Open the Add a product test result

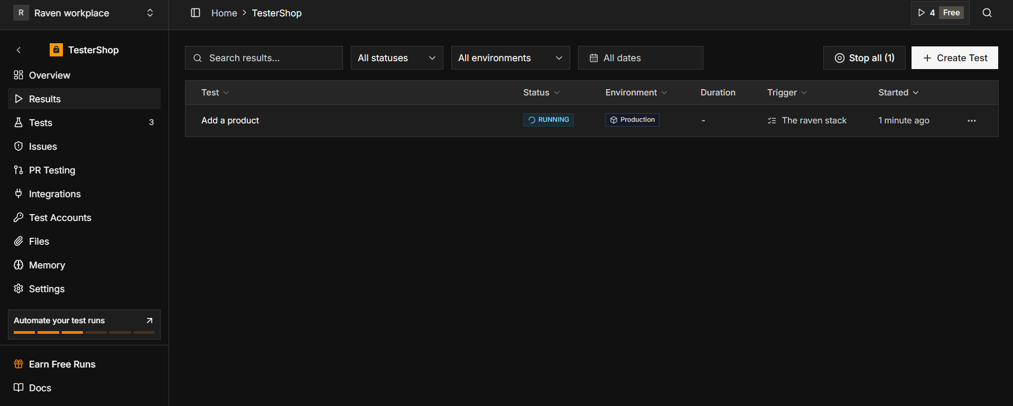230,121
